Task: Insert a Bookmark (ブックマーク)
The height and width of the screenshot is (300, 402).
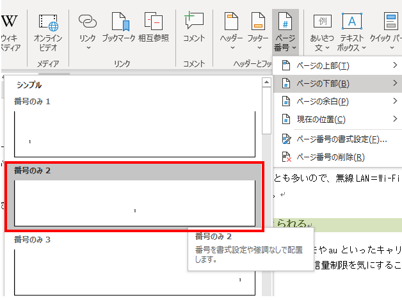Action: pyautogui.click(x=118, y=28)
